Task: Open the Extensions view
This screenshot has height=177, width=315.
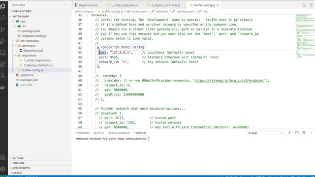Action: 3,64
